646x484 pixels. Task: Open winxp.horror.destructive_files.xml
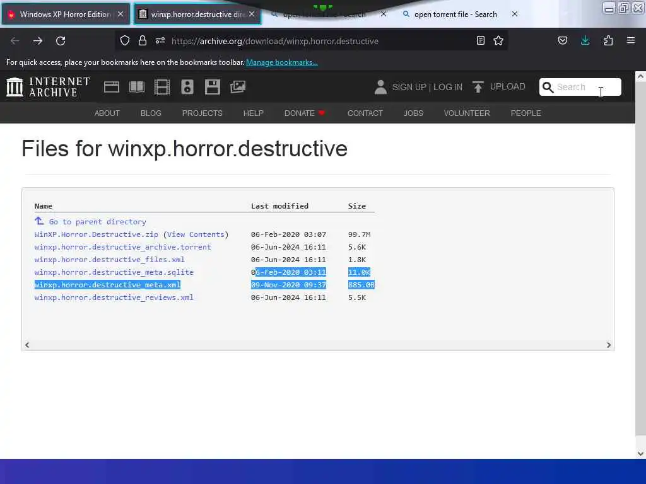point(110,260)
